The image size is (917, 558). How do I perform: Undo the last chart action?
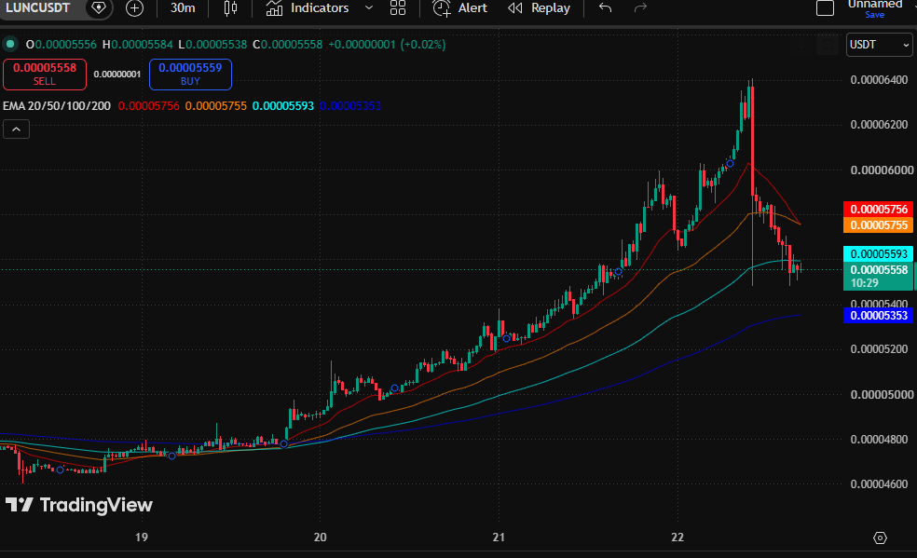pos(606,8)
